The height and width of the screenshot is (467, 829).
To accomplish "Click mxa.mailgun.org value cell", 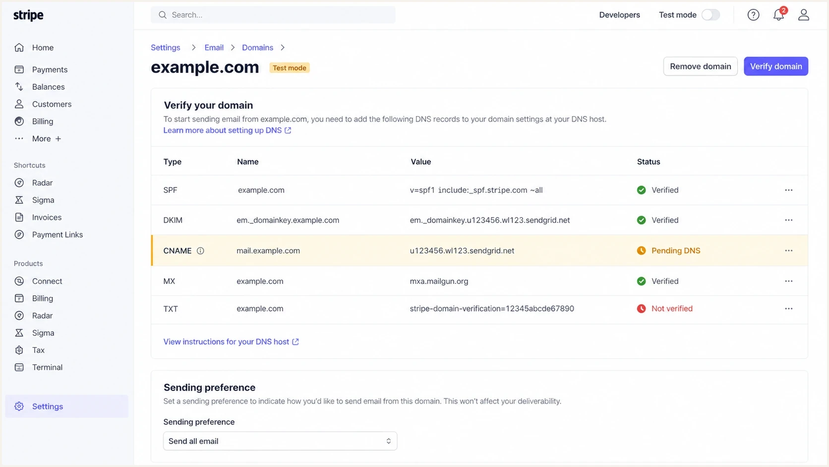I will (x=439, y=281).
